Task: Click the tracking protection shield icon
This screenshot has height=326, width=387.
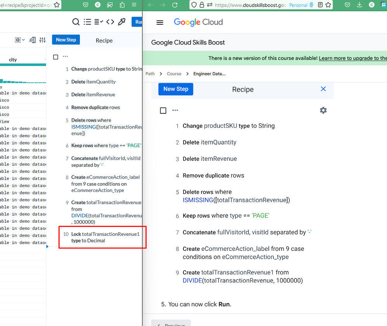Action: (194, 5)
